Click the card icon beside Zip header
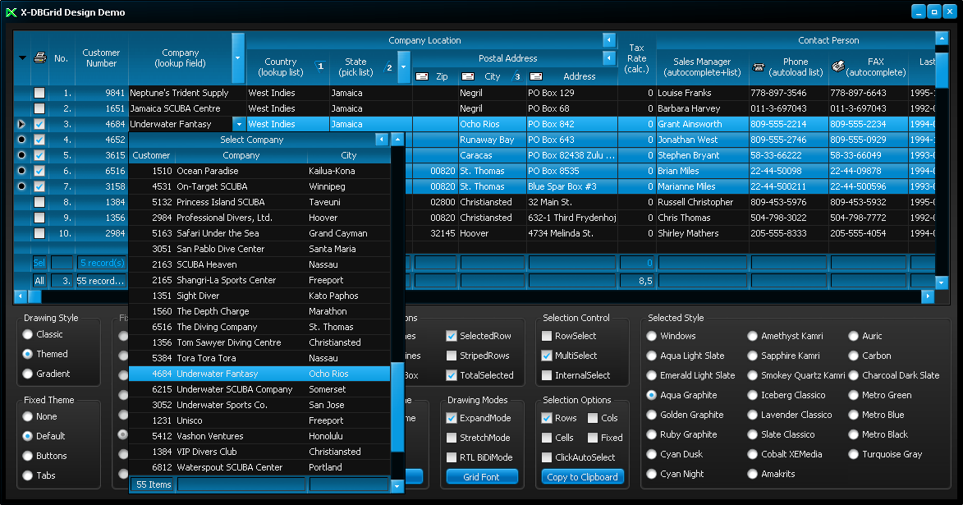The height and width of the screenshot is (505, 963). [x=422, y=76]
